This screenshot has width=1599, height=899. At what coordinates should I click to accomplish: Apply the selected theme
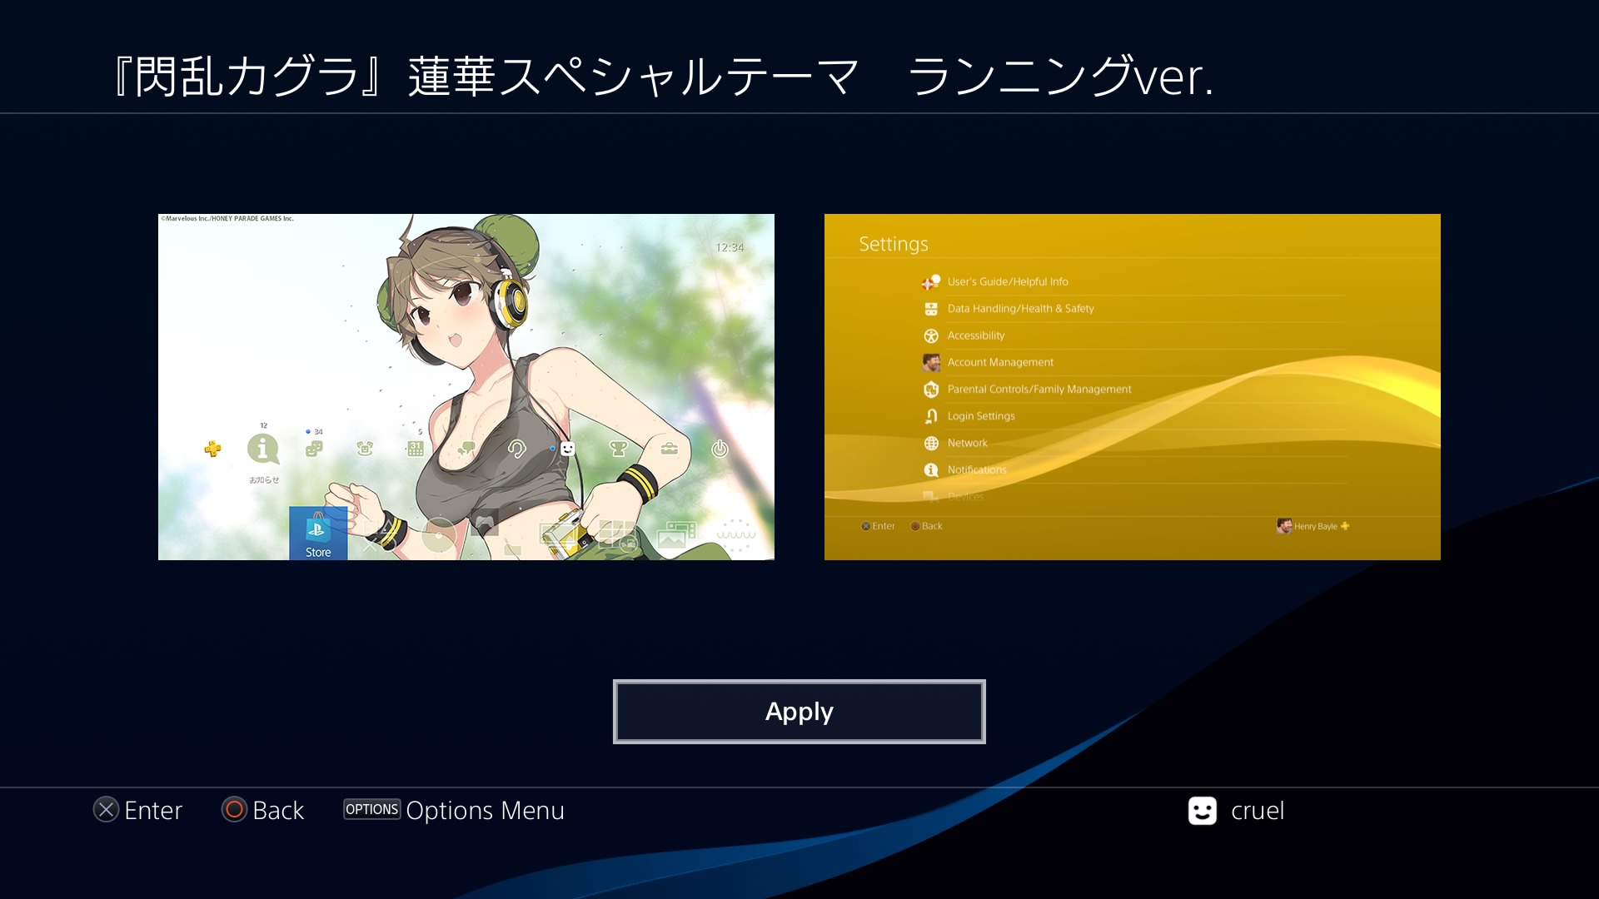799,712
